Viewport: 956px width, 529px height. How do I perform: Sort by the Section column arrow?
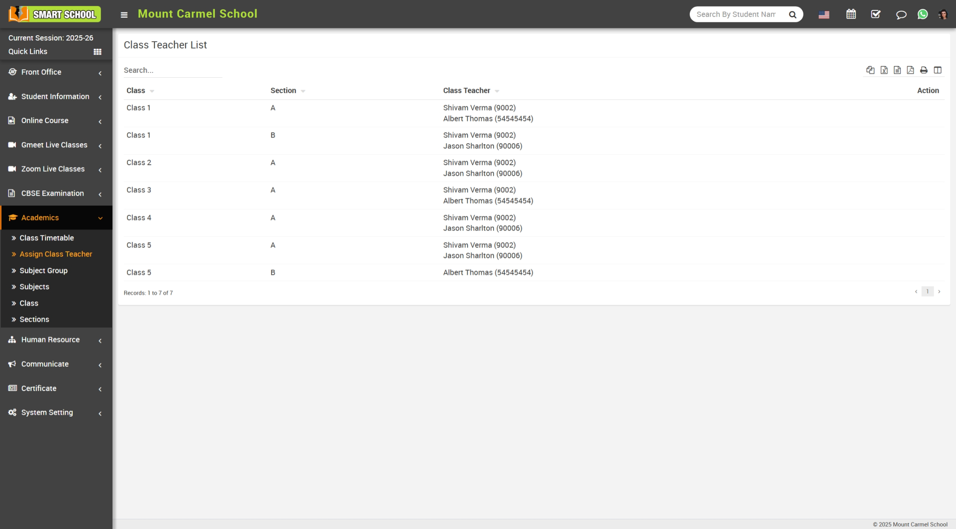click(x=303, y=91)
